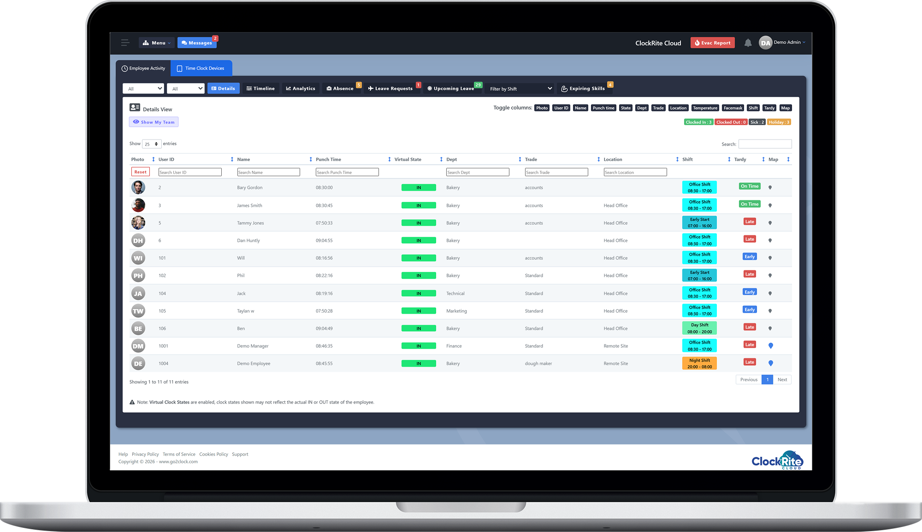Toggle the User ID column visibility
The image size is (922, 532).
tap(561, 108)
